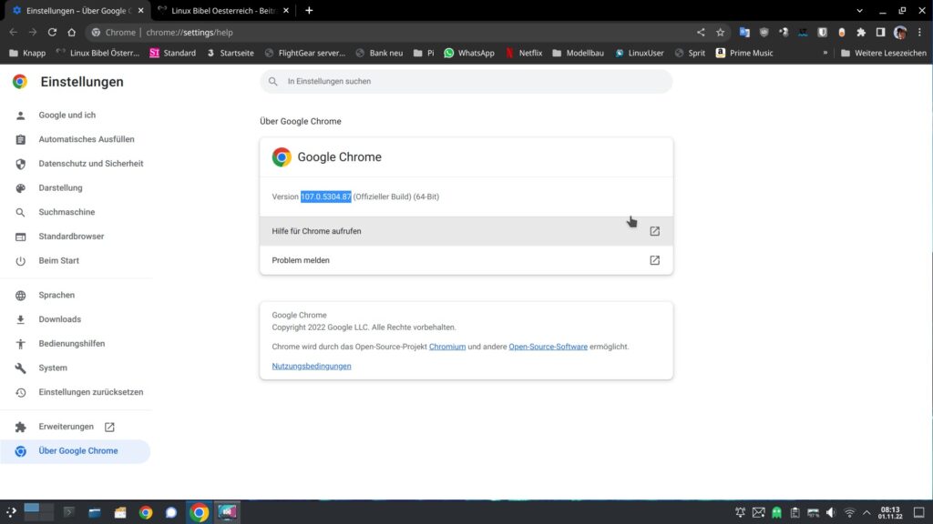
Task: Open the external-link icon for Problem melden
Action: point(654,260)
